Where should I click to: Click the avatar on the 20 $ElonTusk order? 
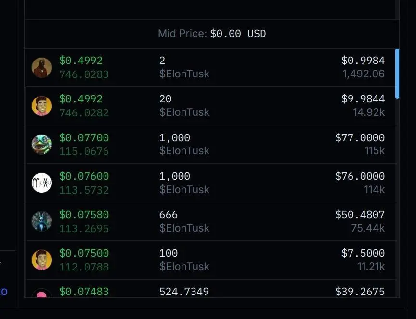click(x=41, y=106)
